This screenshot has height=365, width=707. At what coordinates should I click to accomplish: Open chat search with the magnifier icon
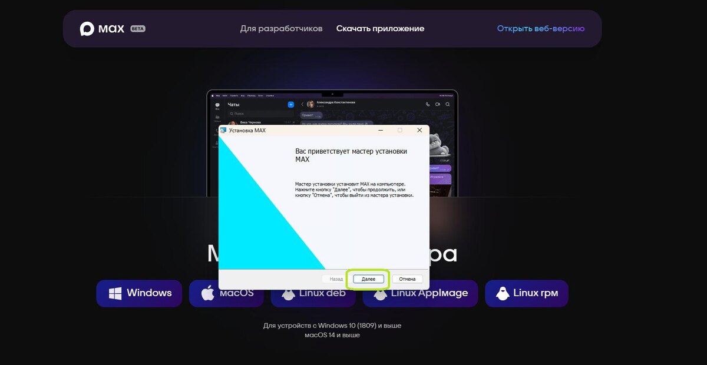[x=447, y=104]
